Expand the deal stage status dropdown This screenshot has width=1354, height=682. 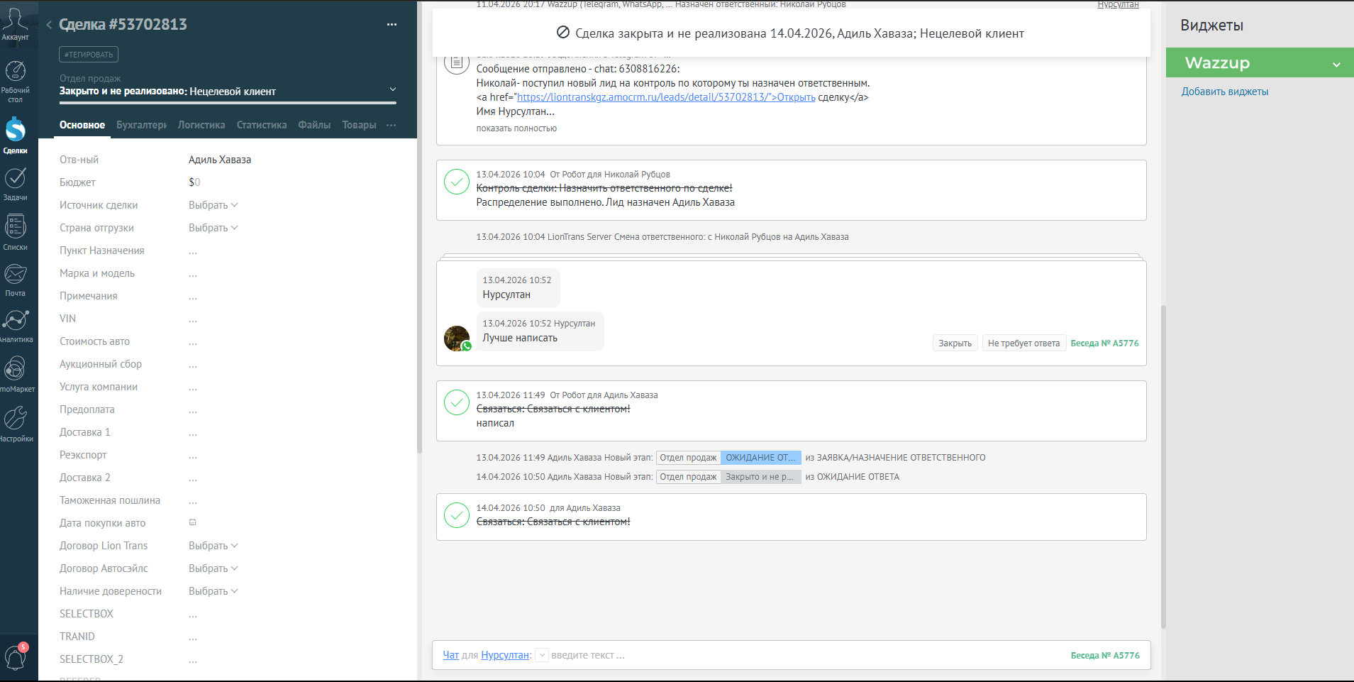point(393,89)
